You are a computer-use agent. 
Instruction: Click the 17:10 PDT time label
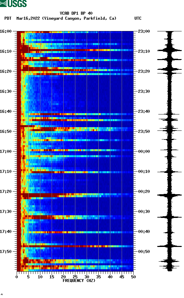click(x=6, y=172)
